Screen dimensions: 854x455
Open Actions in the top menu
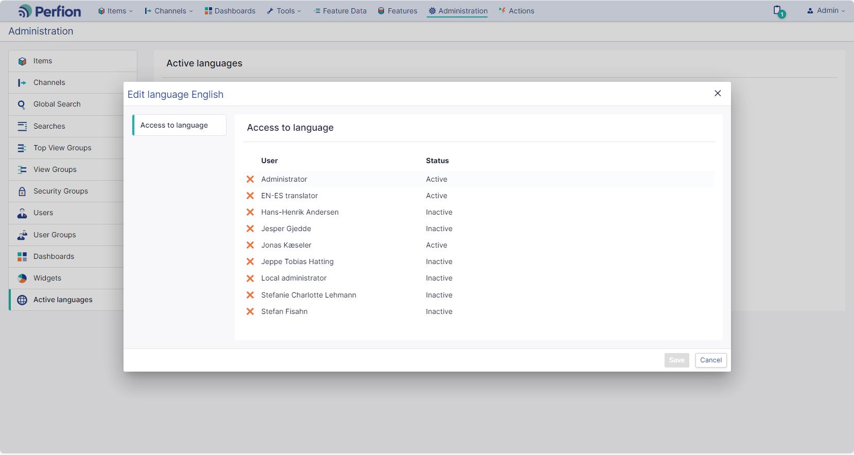point(517,11)
